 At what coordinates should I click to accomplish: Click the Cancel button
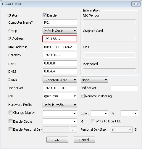84,140
